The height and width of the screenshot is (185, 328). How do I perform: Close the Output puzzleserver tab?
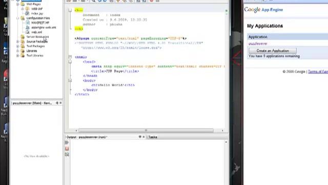(x=143, y=137)
